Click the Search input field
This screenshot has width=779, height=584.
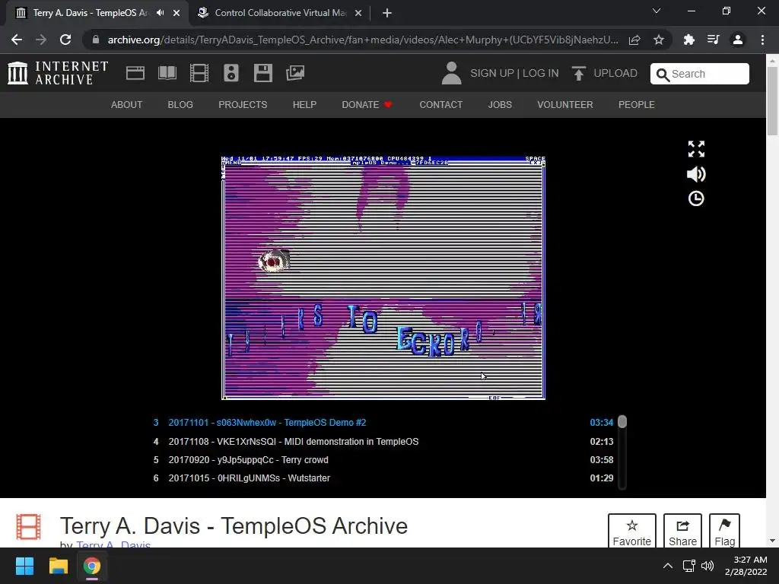pos(700,74)
